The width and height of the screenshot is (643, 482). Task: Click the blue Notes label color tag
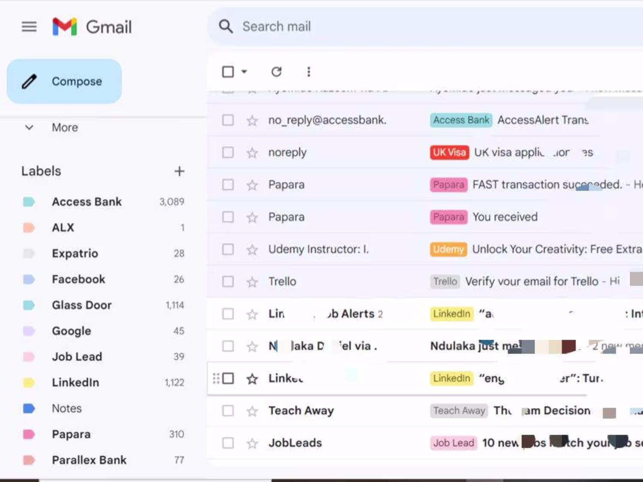click(x=29, y=408)
